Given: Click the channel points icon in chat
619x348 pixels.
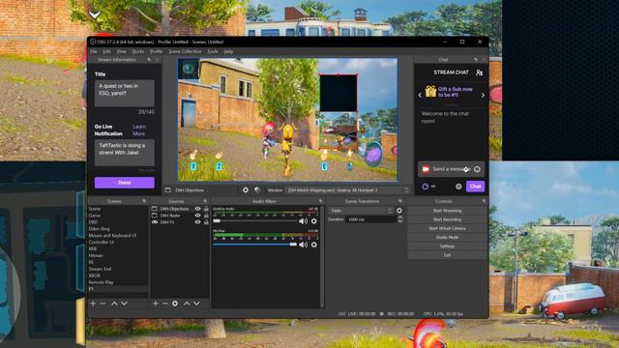Looking at the screenshot, I should [426, 187].
